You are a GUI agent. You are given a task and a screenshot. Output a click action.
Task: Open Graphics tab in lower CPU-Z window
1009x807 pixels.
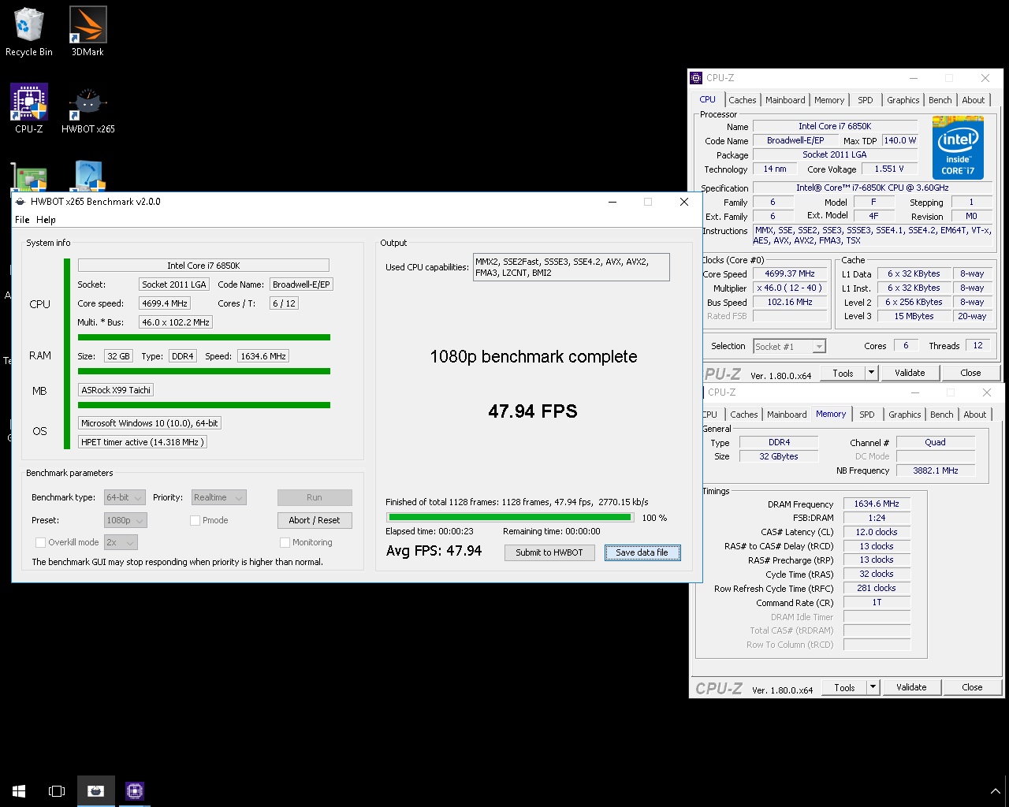point(904,415)
